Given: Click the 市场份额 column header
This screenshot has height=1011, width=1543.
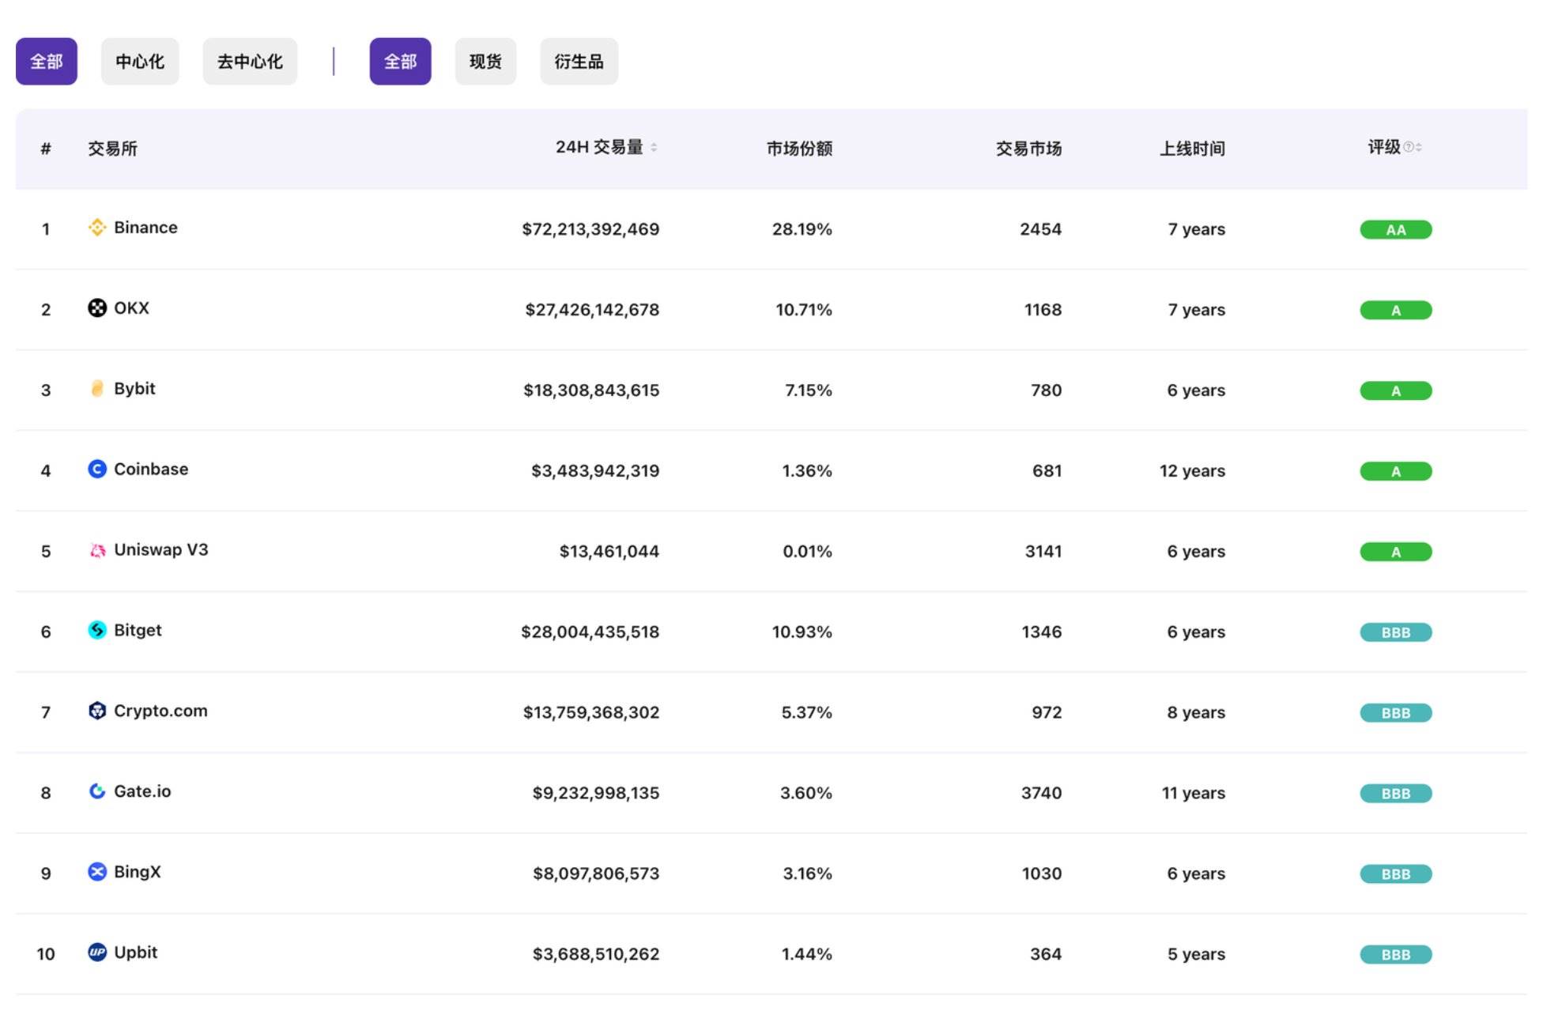Looking at the screenshot, I should point(799,149).
